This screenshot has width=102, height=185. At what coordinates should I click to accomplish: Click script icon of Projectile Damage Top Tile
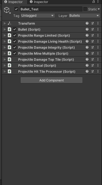point(9,59)
